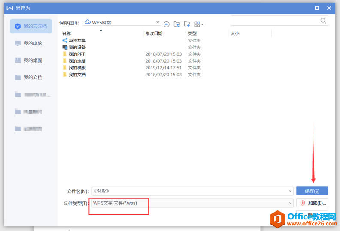The image size is (340, 231).
Task: Click the 加密(E)... encrypt button
Action: tap(312, 203)
